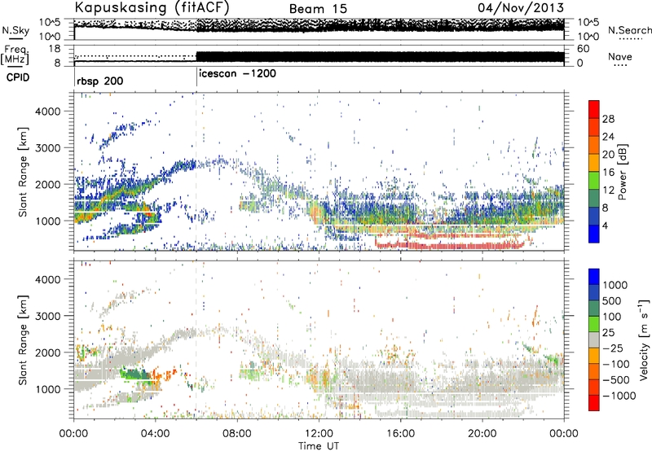Click the '500' tick on velocity scale
The image size is (652, 451).
point(612,300)
